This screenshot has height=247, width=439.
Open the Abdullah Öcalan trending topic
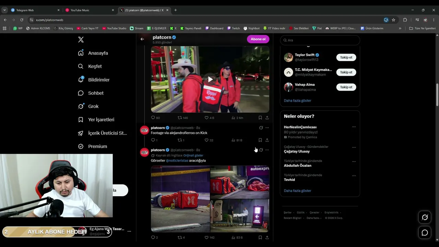pos(298,165)
